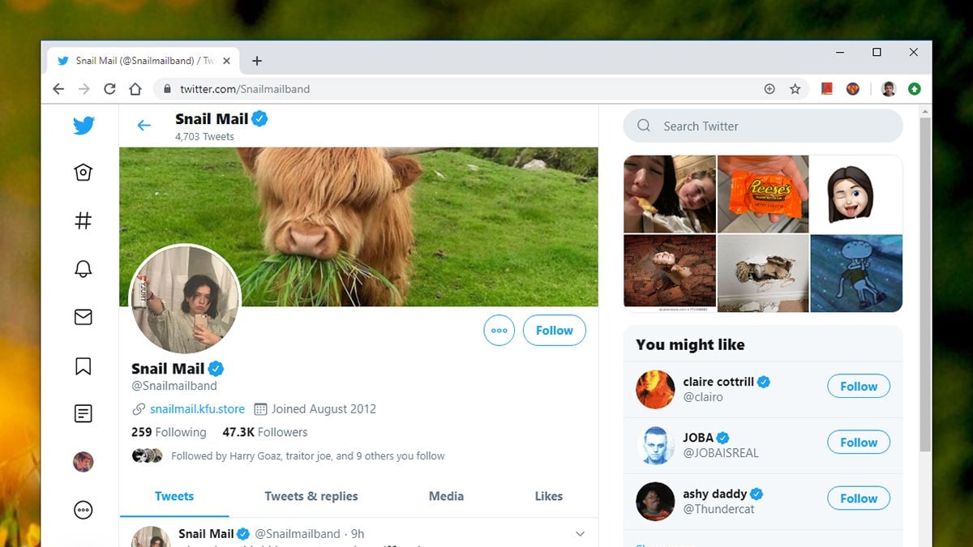Follow the Snail Mail account
Viewport: 973px width, 547px height.
click(x=554, y=330)
